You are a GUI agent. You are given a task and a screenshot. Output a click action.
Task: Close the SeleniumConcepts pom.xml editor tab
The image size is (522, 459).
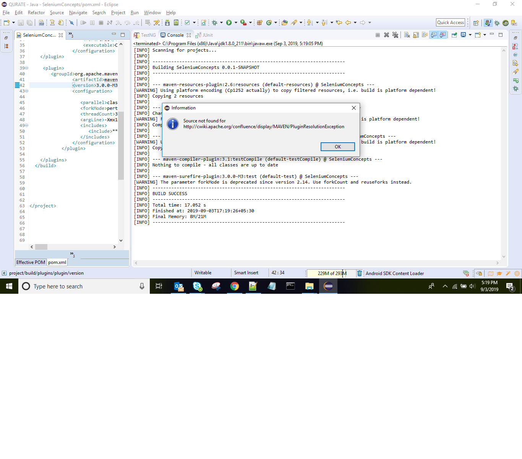coord(61,35)
